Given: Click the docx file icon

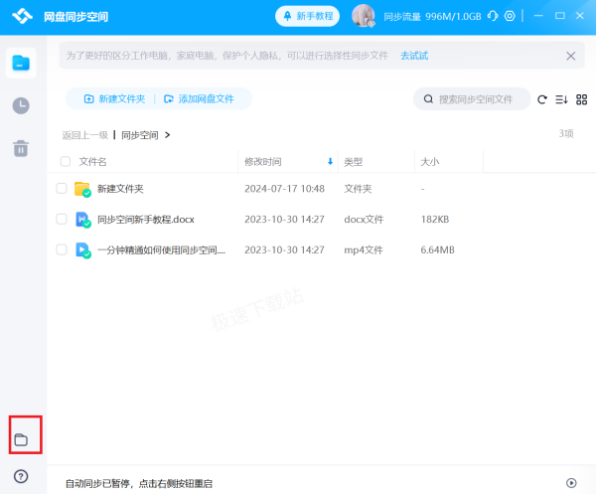Looking at the screenshot, I should 82,220.
